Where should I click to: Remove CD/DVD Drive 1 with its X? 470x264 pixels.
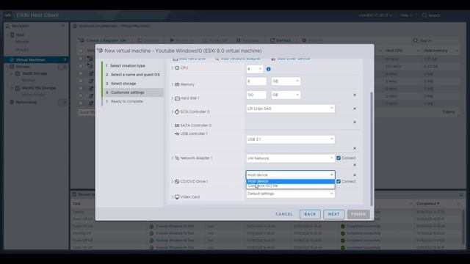[x=355, y=175]
